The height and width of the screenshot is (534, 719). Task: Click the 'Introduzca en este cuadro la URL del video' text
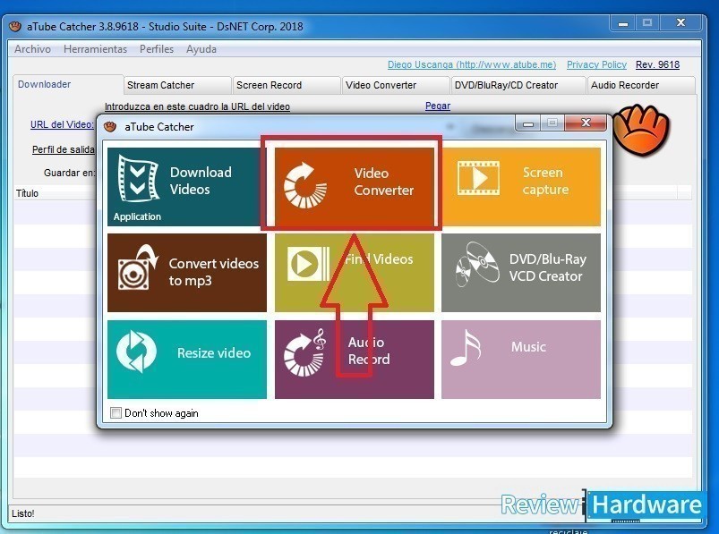click(x=197, y=106)
